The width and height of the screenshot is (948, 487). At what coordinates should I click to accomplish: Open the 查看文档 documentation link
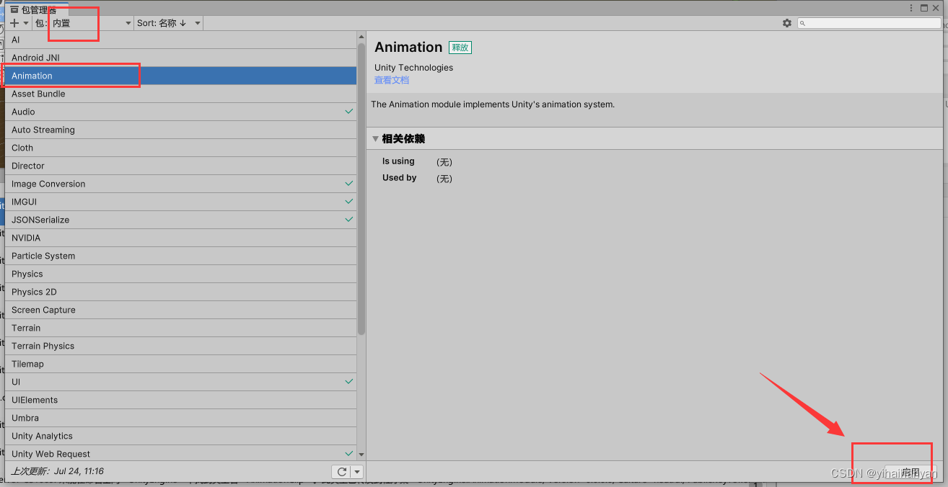pyautogui.click(x=392, y=80)
